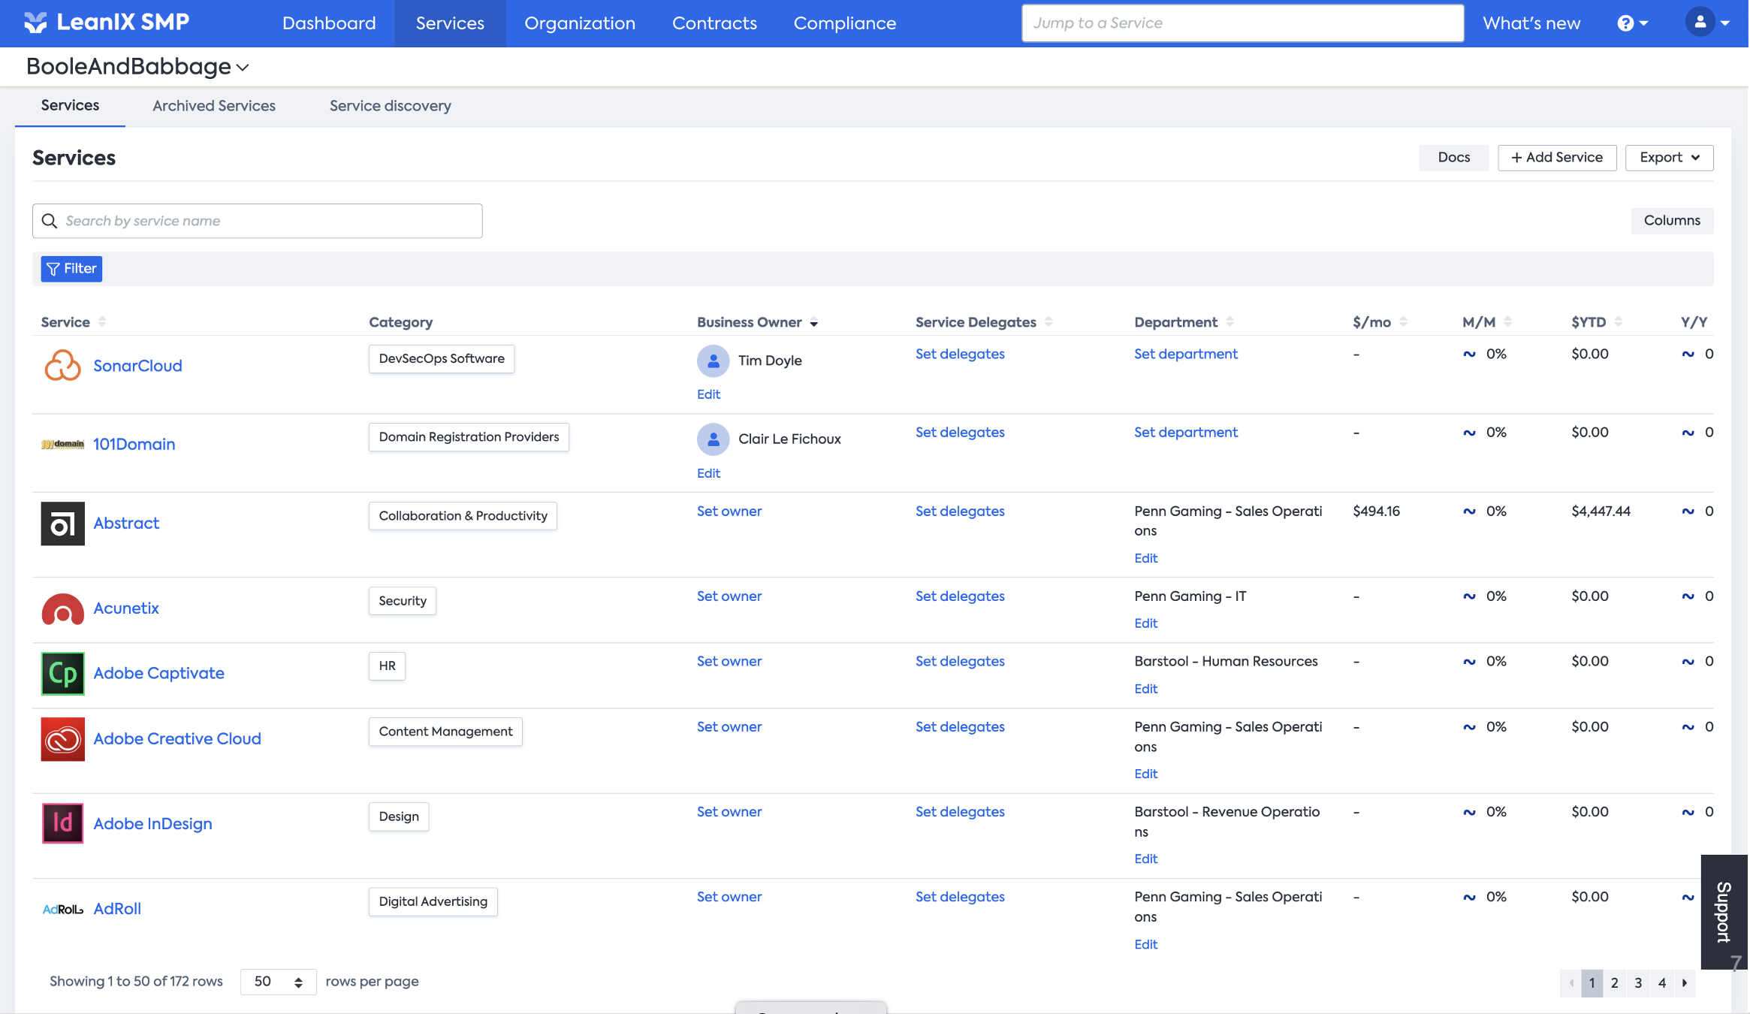Sort table by Service column
The image size is (1750, 1014).
click(x=102, y=322)
